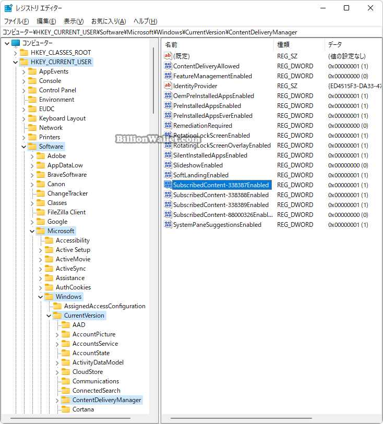Sort values by the データ column header
Image resolution: width=383 pixels, height=424 pixels.
tap(353, 44)
